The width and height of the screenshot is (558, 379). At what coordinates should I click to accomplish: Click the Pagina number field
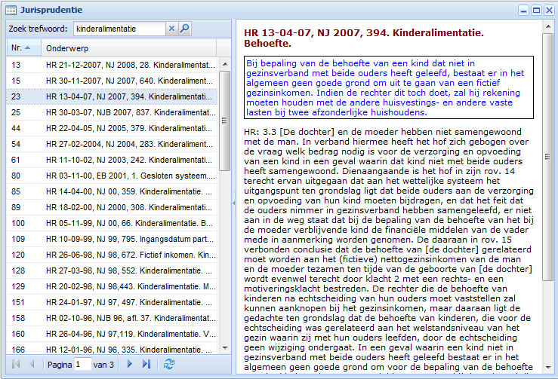tap(82, 365)
